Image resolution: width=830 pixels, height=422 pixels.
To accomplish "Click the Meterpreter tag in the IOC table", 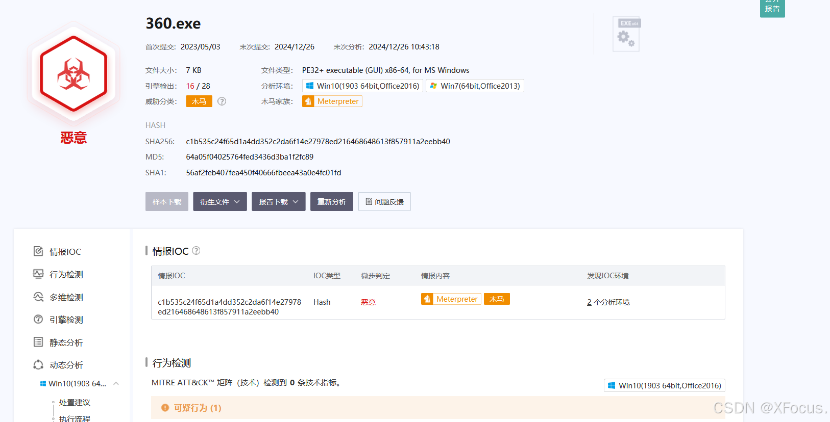I will (x=451, y=299).
